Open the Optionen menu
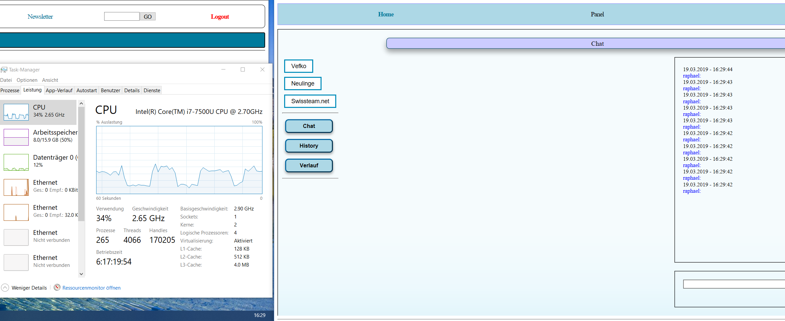This screenshot has width=785, height=321. coord(27,80)
